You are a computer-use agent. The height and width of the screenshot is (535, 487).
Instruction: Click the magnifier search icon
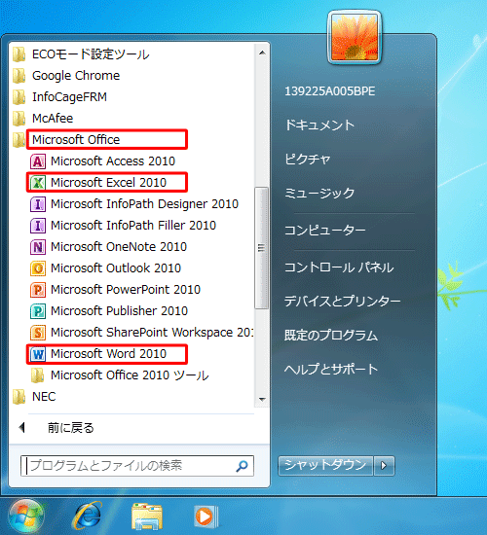click(x=242, y=466)
